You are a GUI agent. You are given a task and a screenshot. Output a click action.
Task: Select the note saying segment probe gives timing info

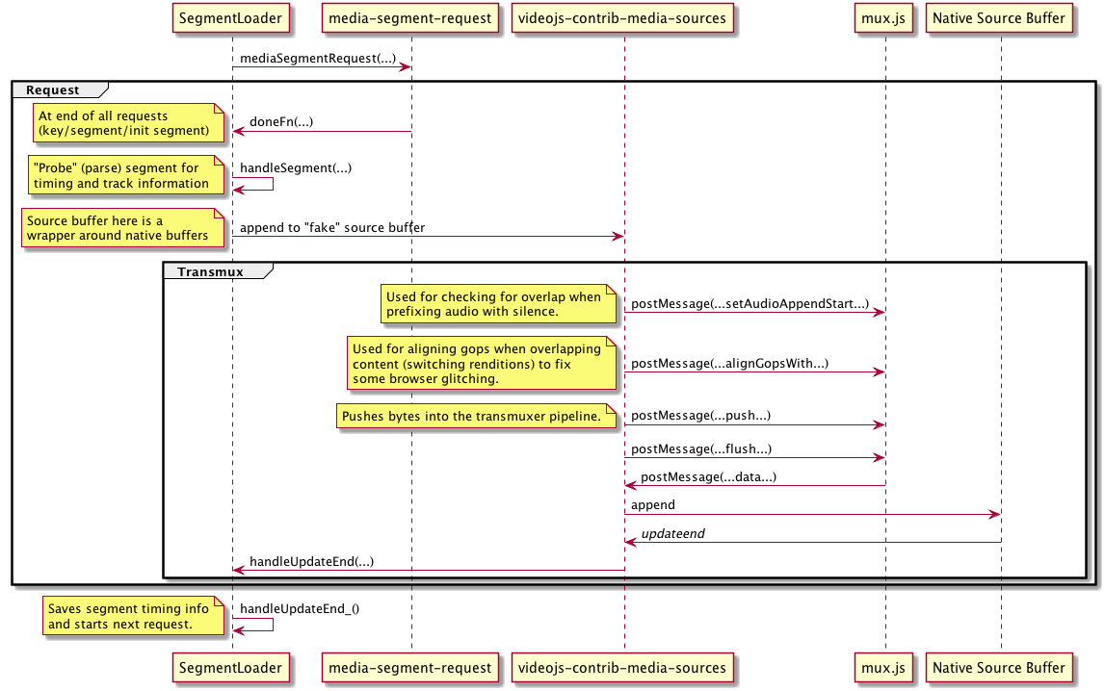[x=126, y=176]
